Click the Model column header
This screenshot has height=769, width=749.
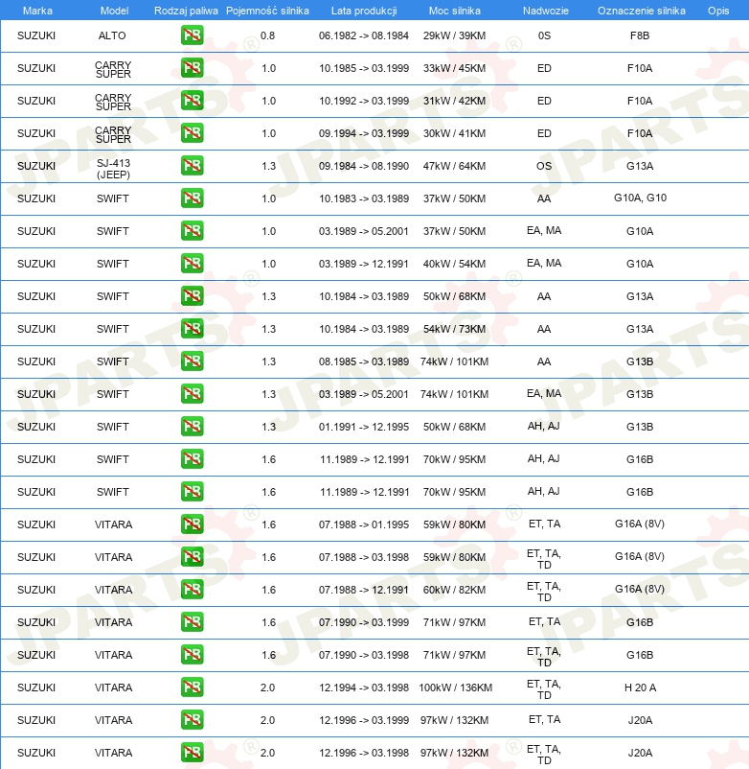point(115,11)
